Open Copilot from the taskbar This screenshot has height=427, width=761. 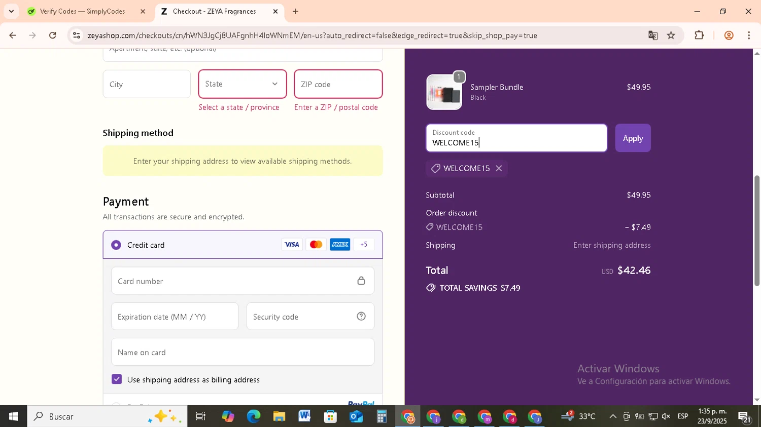[x=228, y=416]
